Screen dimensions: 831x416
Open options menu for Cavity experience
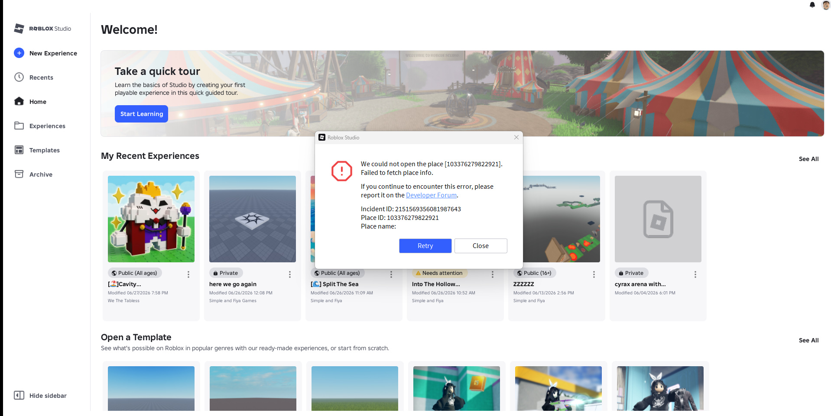(x=188, y=274)
